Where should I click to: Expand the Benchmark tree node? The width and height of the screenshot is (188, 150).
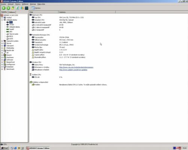tap(2, 69)
